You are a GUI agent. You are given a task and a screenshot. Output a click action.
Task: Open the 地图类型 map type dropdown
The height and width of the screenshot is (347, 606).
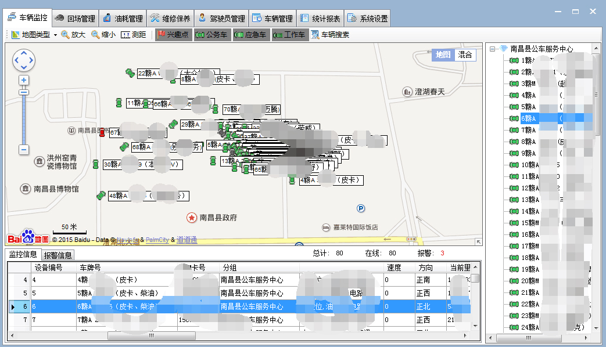pos(34,35)
